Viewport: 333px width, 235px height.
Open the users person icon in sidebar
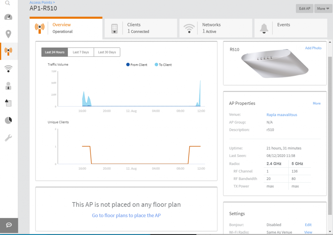click(x=8, y=86)
